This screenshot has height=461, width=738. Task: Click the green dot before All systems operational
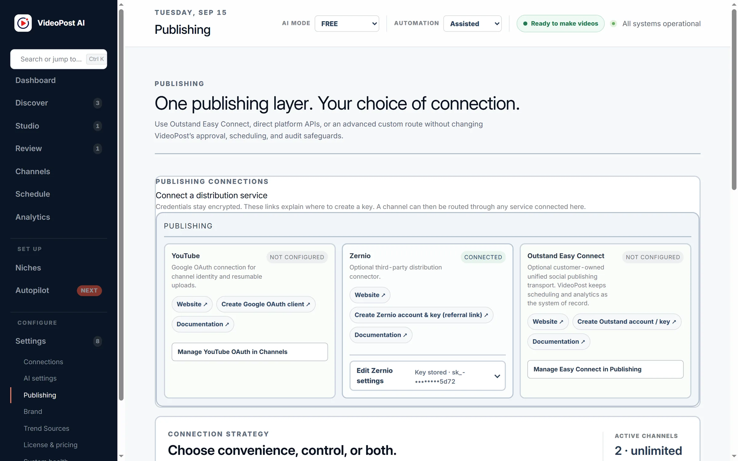click(613, 24)
